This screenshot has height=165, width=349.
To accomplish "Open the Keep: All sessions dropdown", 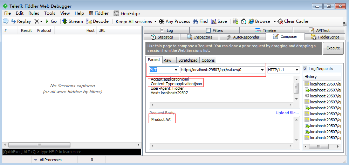I will point(136,22).
